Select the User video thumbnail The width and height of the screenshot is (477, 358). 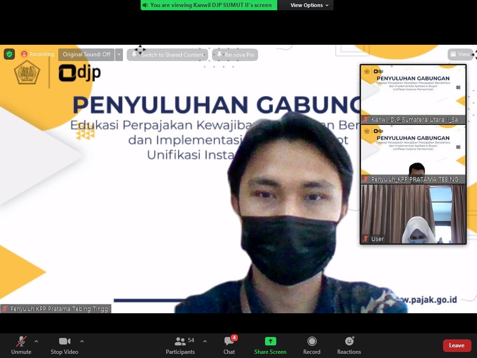[413, 214]
